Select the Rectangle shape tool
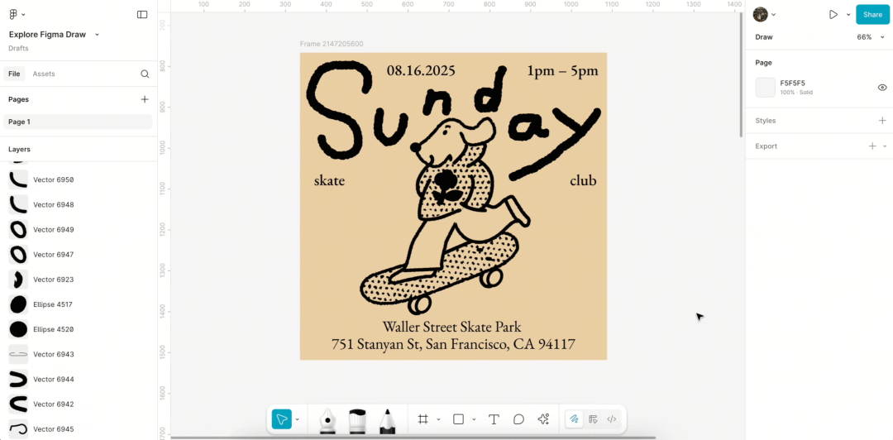The width and height of the screenshot is (893, 440). tap(458, 419)
